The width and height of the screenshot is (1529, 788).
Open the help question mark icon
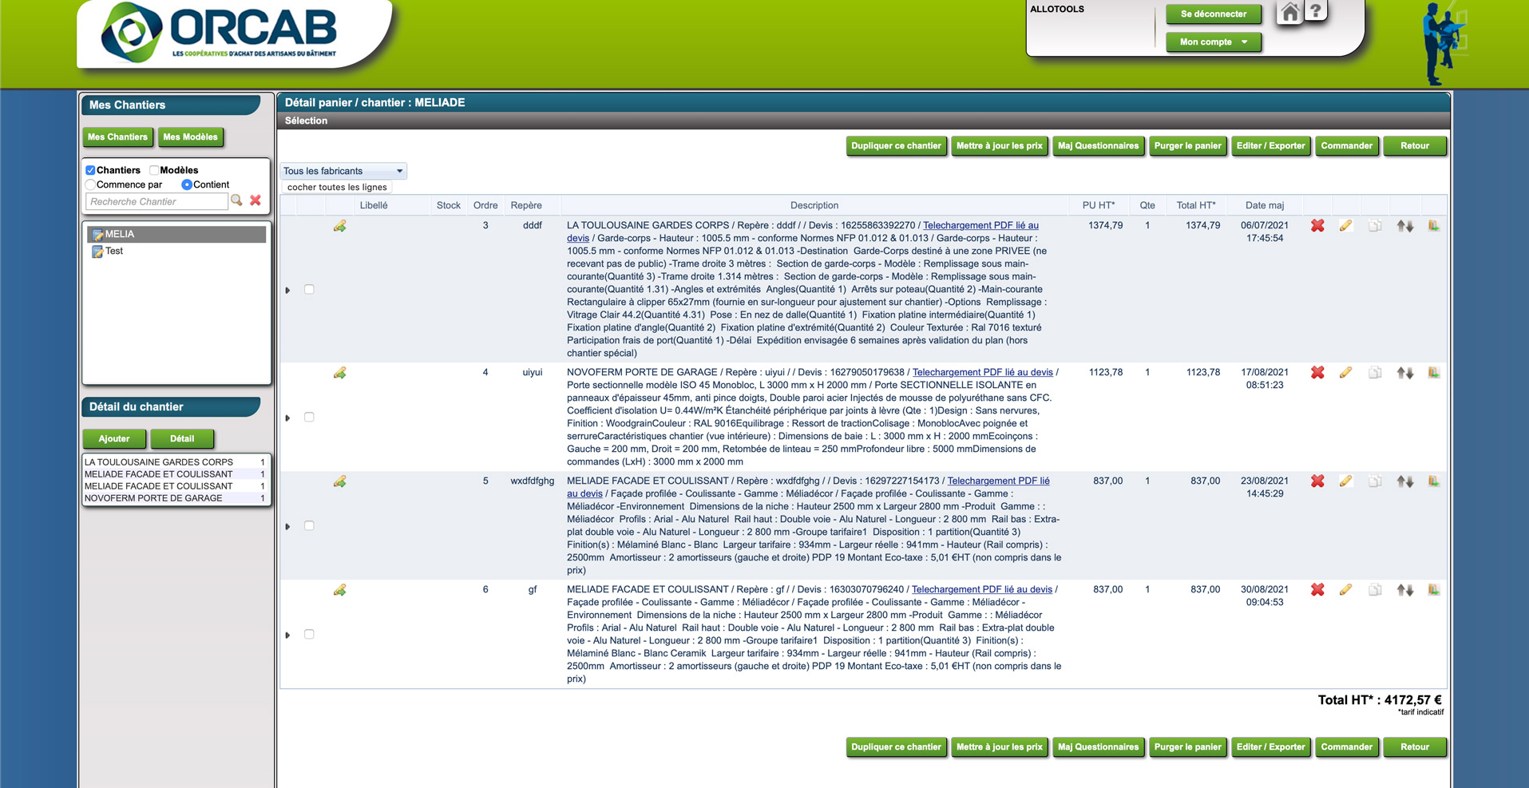click(x=1315, y=11)
